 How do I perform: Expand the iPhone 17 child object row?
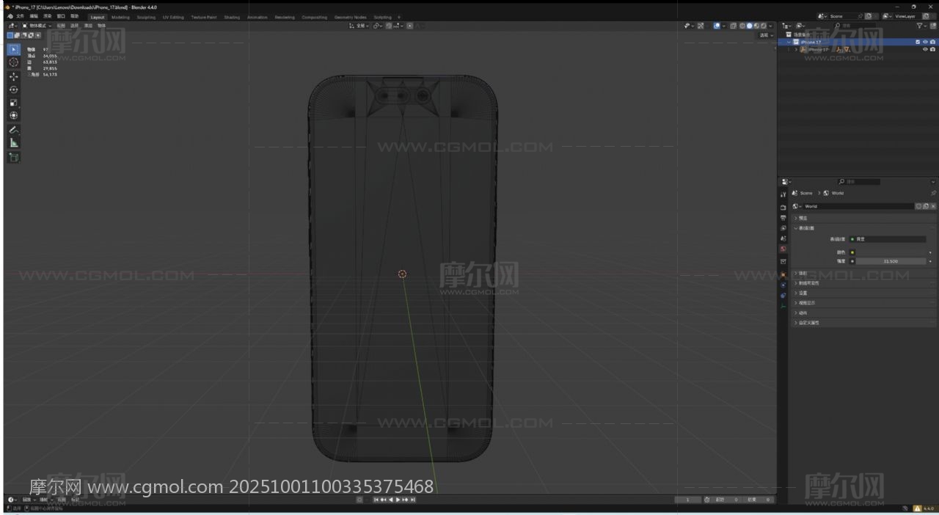[796, 50]
